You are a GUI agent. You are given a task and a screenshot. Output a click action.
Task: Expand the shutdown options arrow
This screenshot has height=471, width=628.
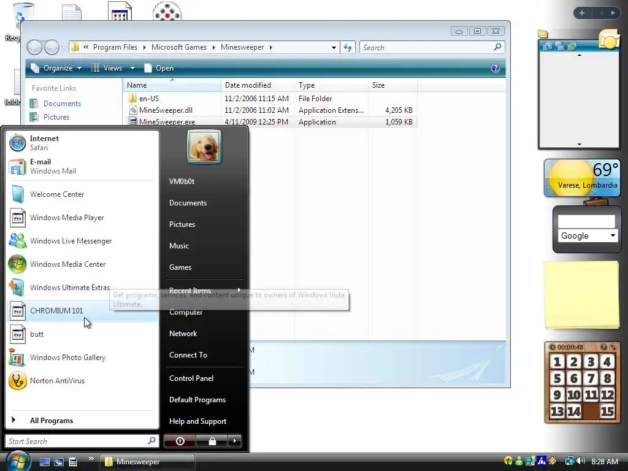click(x=235, y=441)
